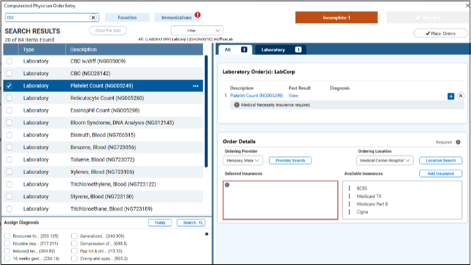Switch to the Laboratory tab
This screenshot has width=471, height=265.
[281, 50]
